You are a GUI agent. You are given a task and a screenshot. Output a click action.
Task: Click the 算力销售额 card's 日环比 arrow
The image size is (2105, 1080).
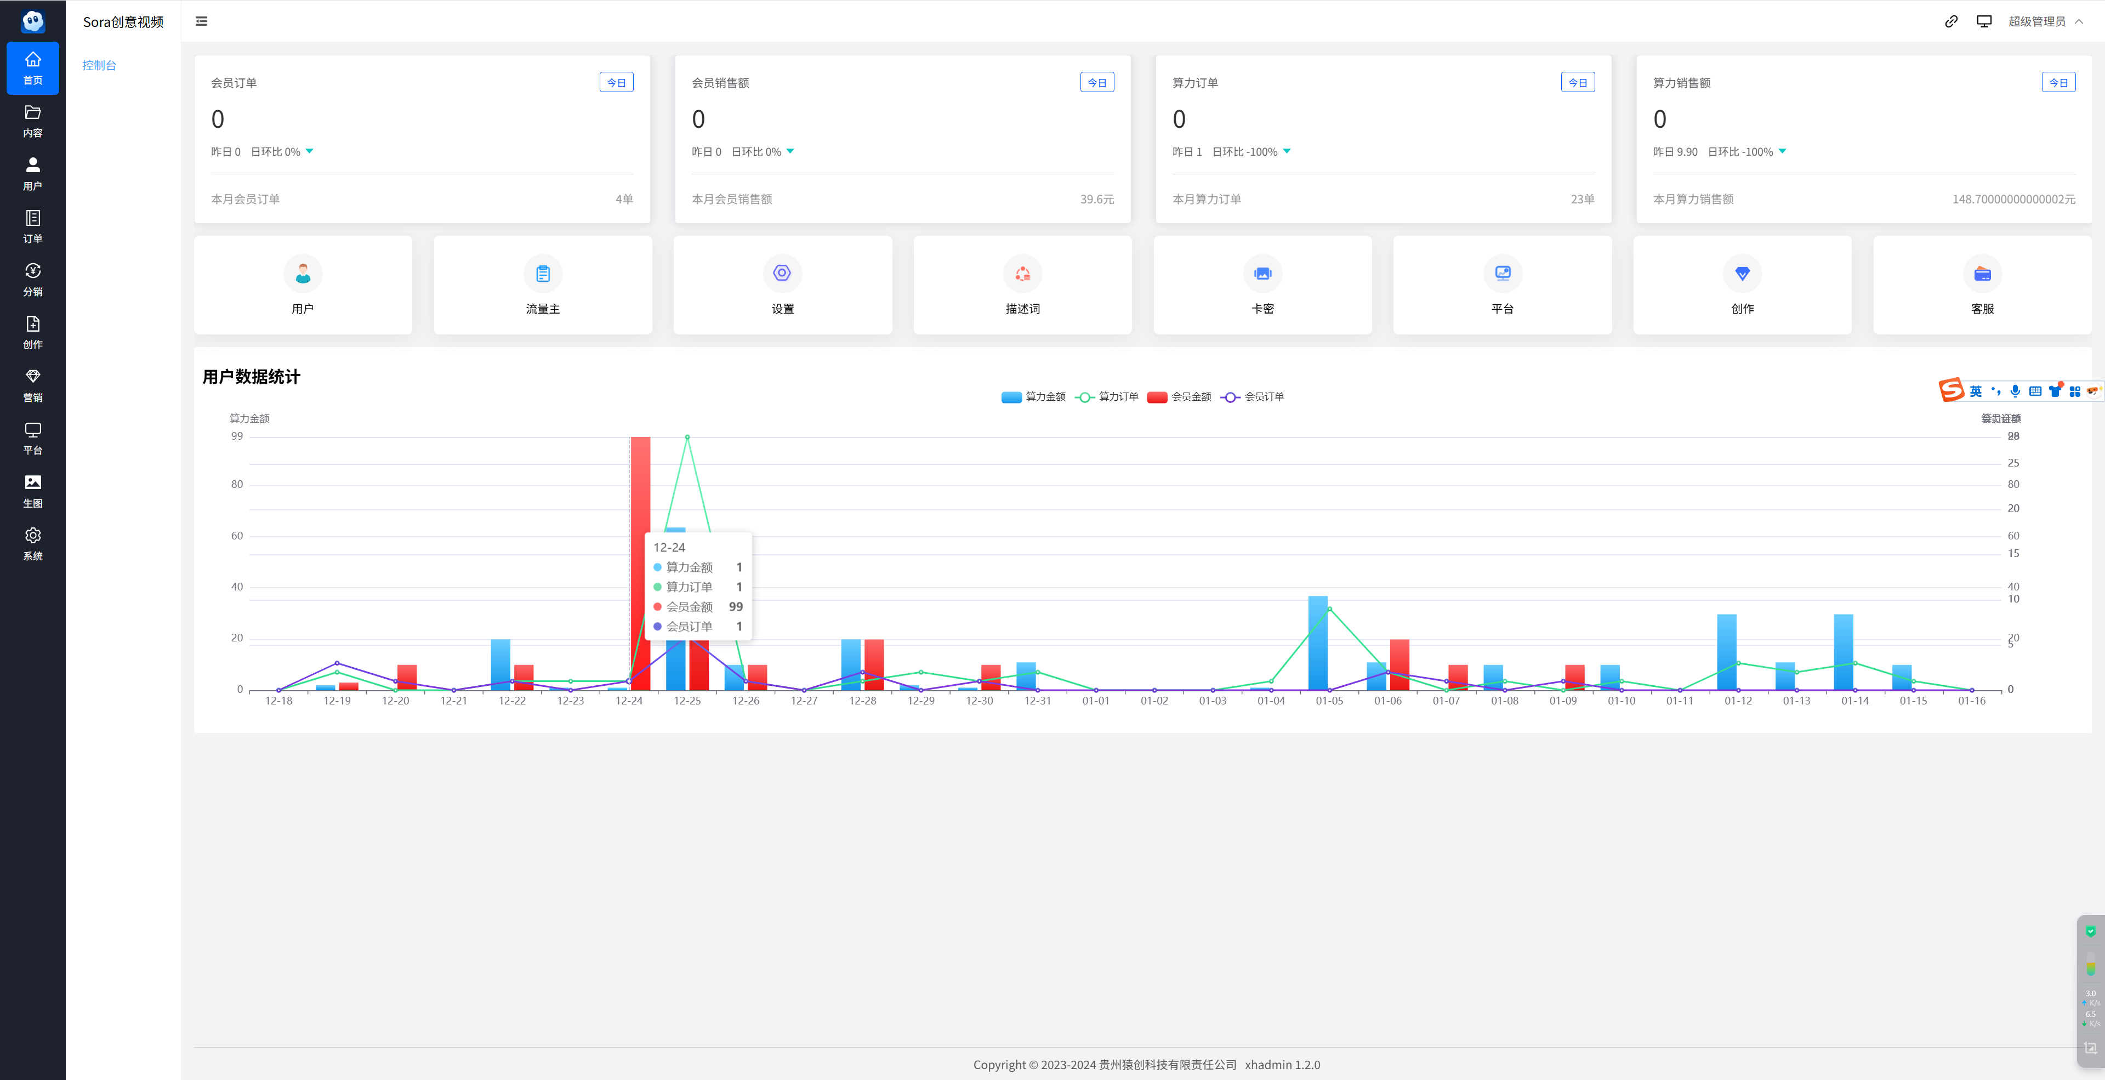coord(1782,151)
